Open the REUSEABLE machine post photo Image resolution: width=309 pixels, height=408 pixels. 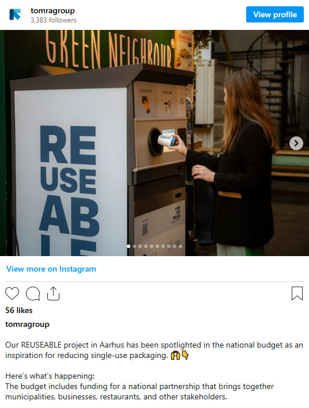pos(154,143)
